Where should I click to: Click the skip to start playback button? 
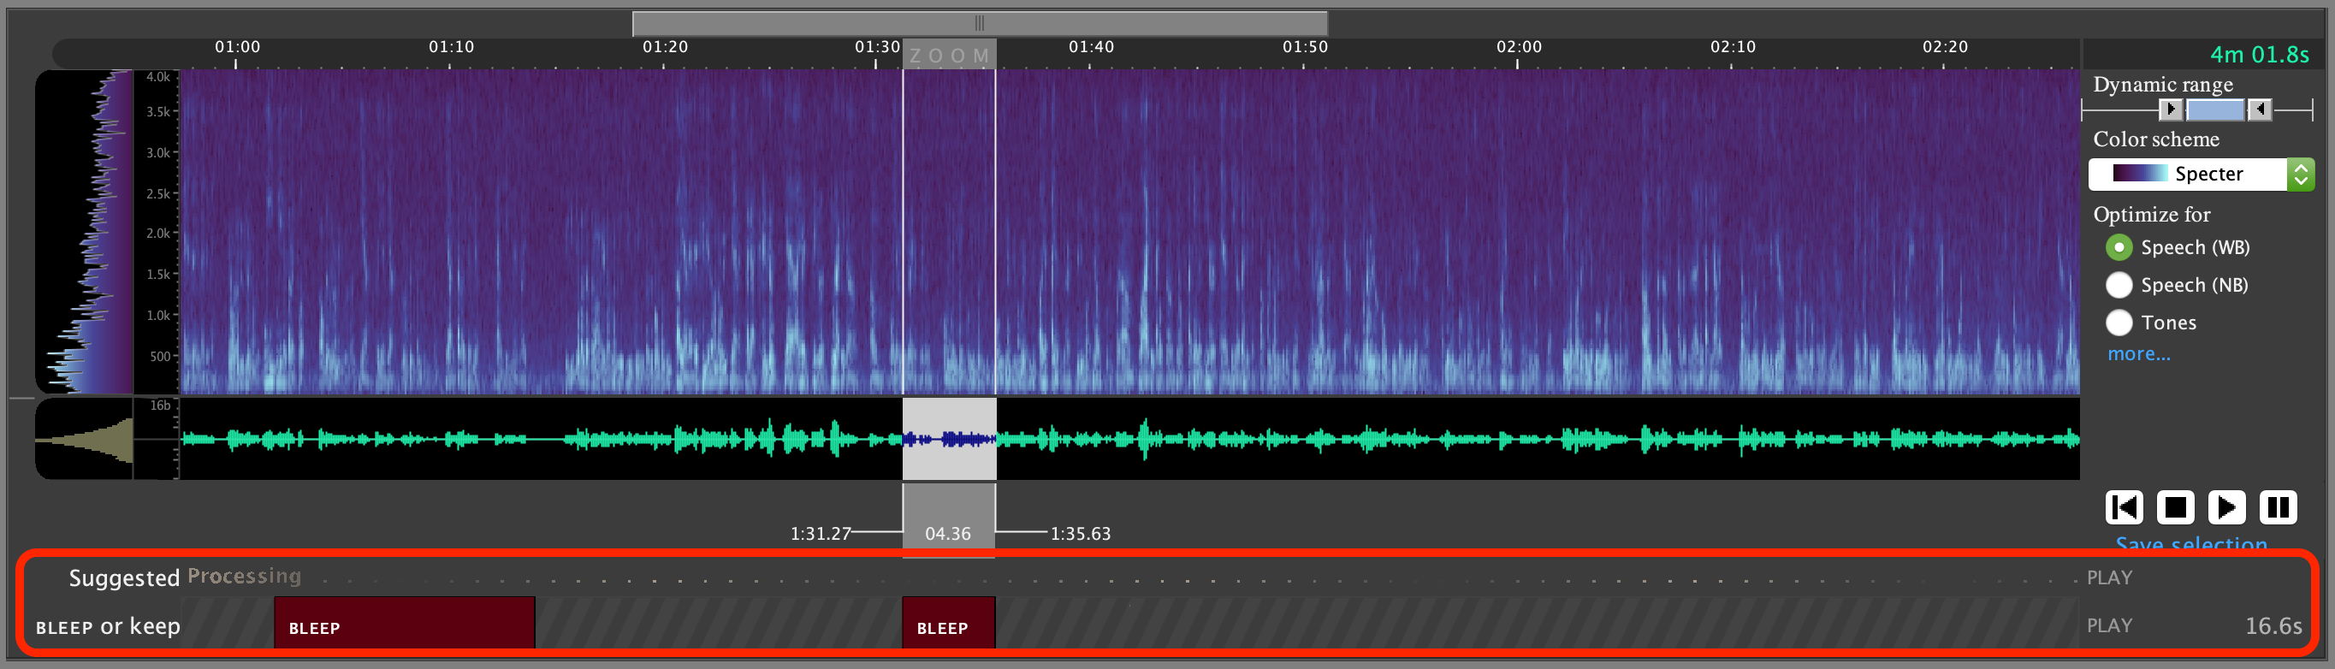click(x=2123, y=506)
